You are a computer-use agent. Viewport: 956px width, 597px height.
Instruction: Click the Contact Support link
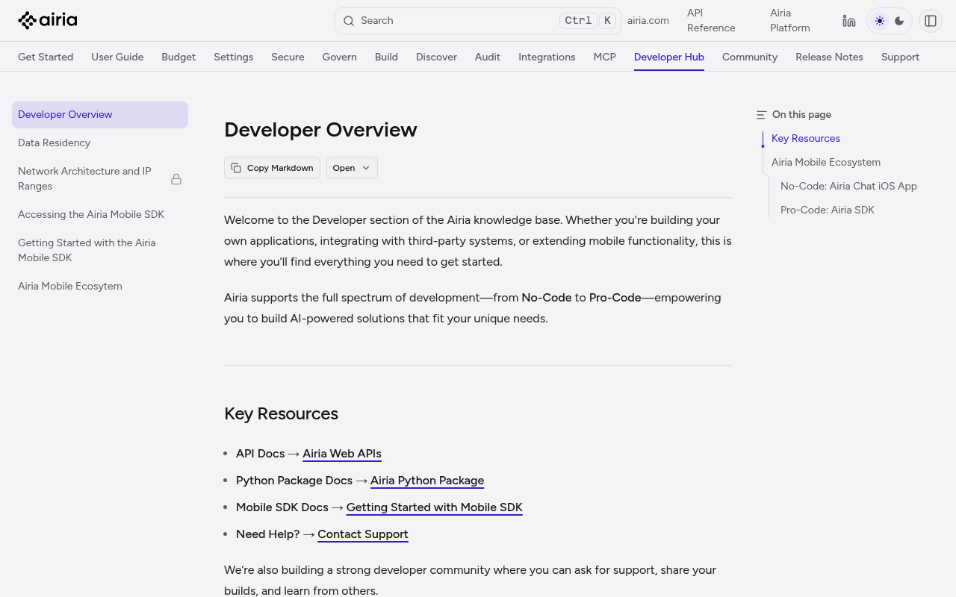(363, 534)
